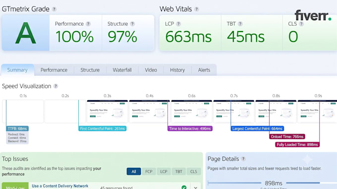This screenshot has width=337, height=189.
Task: Switch to the Summary tab
Action: 17,70
